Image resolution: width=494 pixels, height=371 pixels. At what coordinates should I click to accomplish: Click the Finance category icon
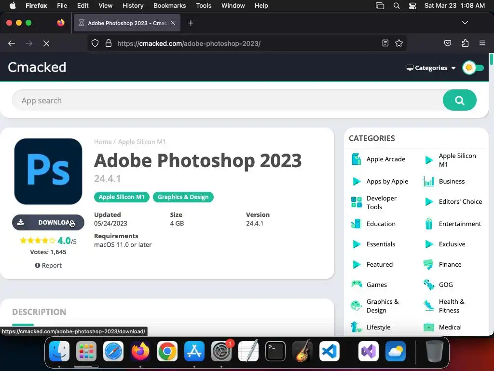point(428,264)
